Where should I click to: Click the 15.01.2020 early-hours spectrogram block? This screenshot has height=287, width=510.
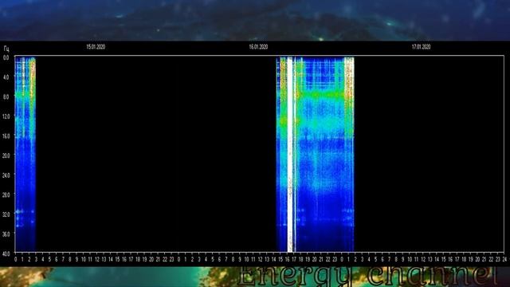[25, 154]
